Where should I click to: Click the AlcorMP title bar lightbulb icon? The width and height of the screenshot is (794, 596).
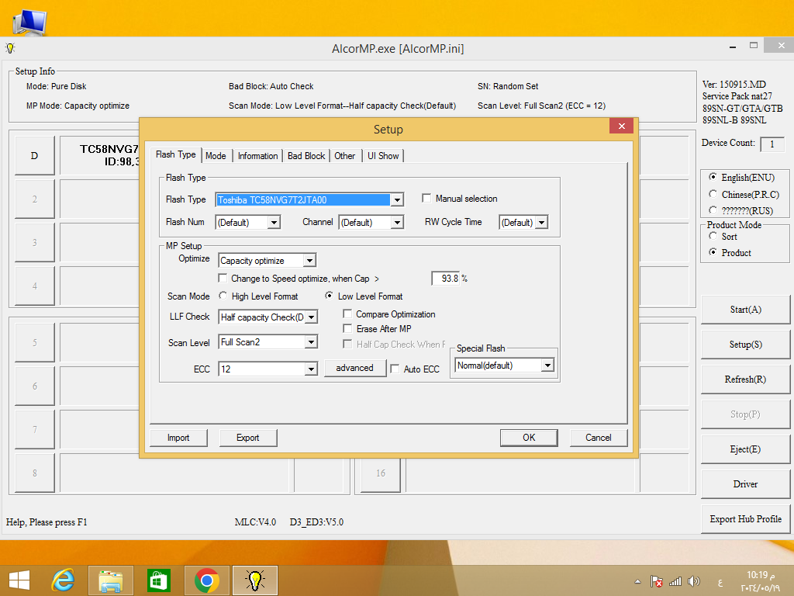point(10,48)
